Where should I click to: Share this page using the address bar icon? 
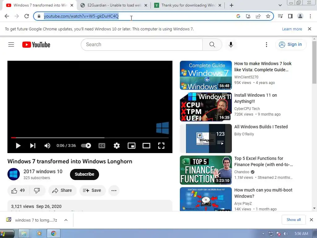click(x=258, y=16)
